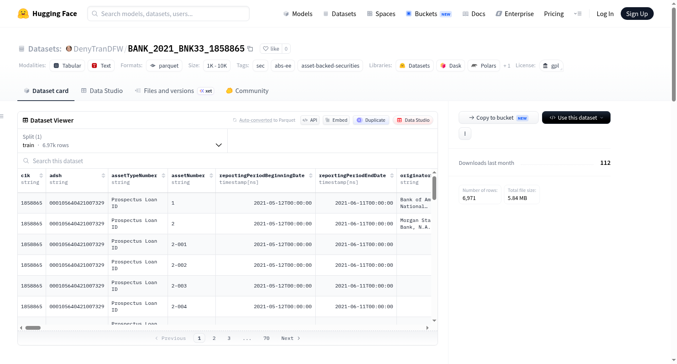677x364 pixels.
Task: Expand the +1 more libraries
Action: coord(507,66)
